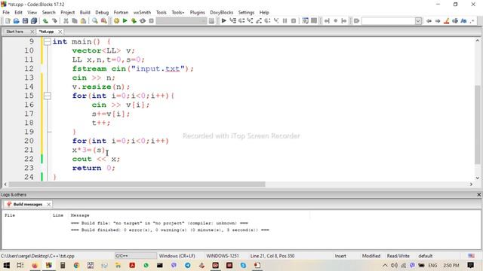The height and width of the screenshot is (271, 483).
Task: Close the Logs & others panel
Action: pos(479,195)
